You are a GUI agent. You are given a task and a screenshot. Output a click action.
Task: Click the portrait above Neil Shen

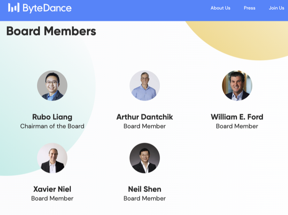coord(144,158)
